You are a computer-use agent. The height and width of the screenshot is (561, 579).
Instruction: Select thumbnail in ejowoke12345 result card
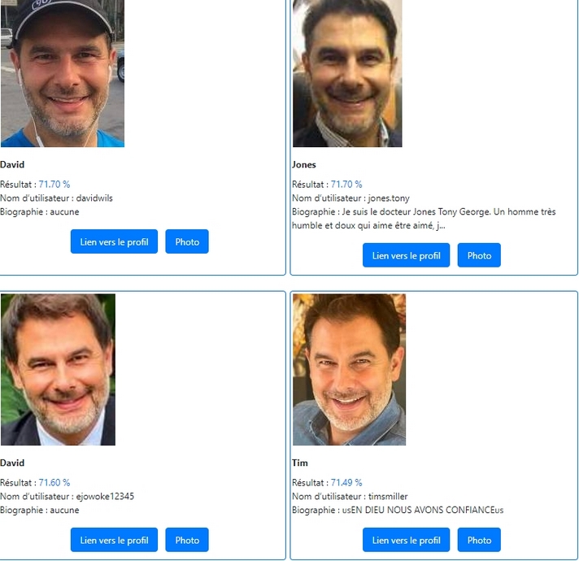[x=58, y=370]
